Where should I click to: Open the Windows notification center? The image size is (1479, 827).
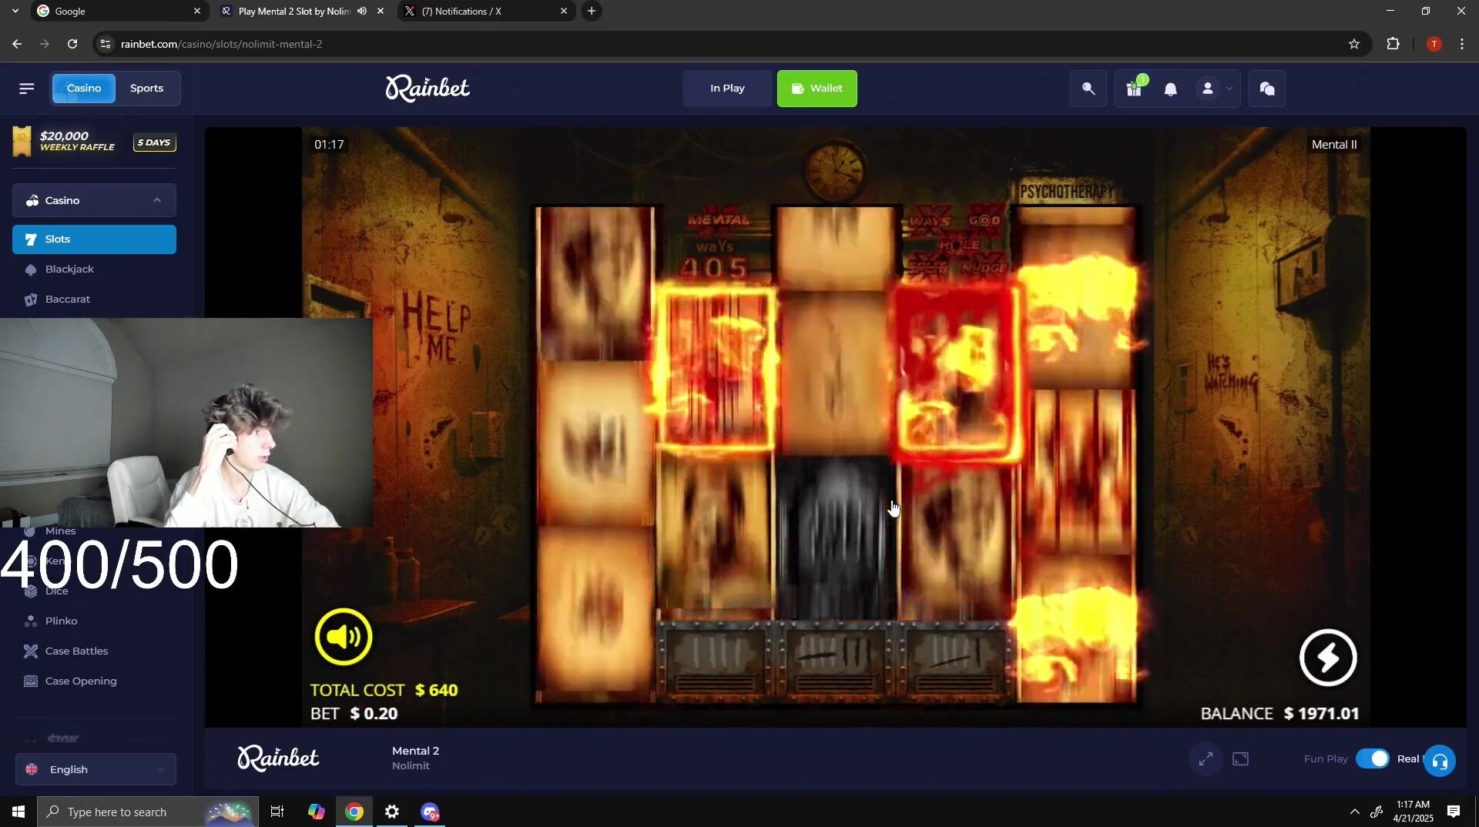[x=1454, y=812]
